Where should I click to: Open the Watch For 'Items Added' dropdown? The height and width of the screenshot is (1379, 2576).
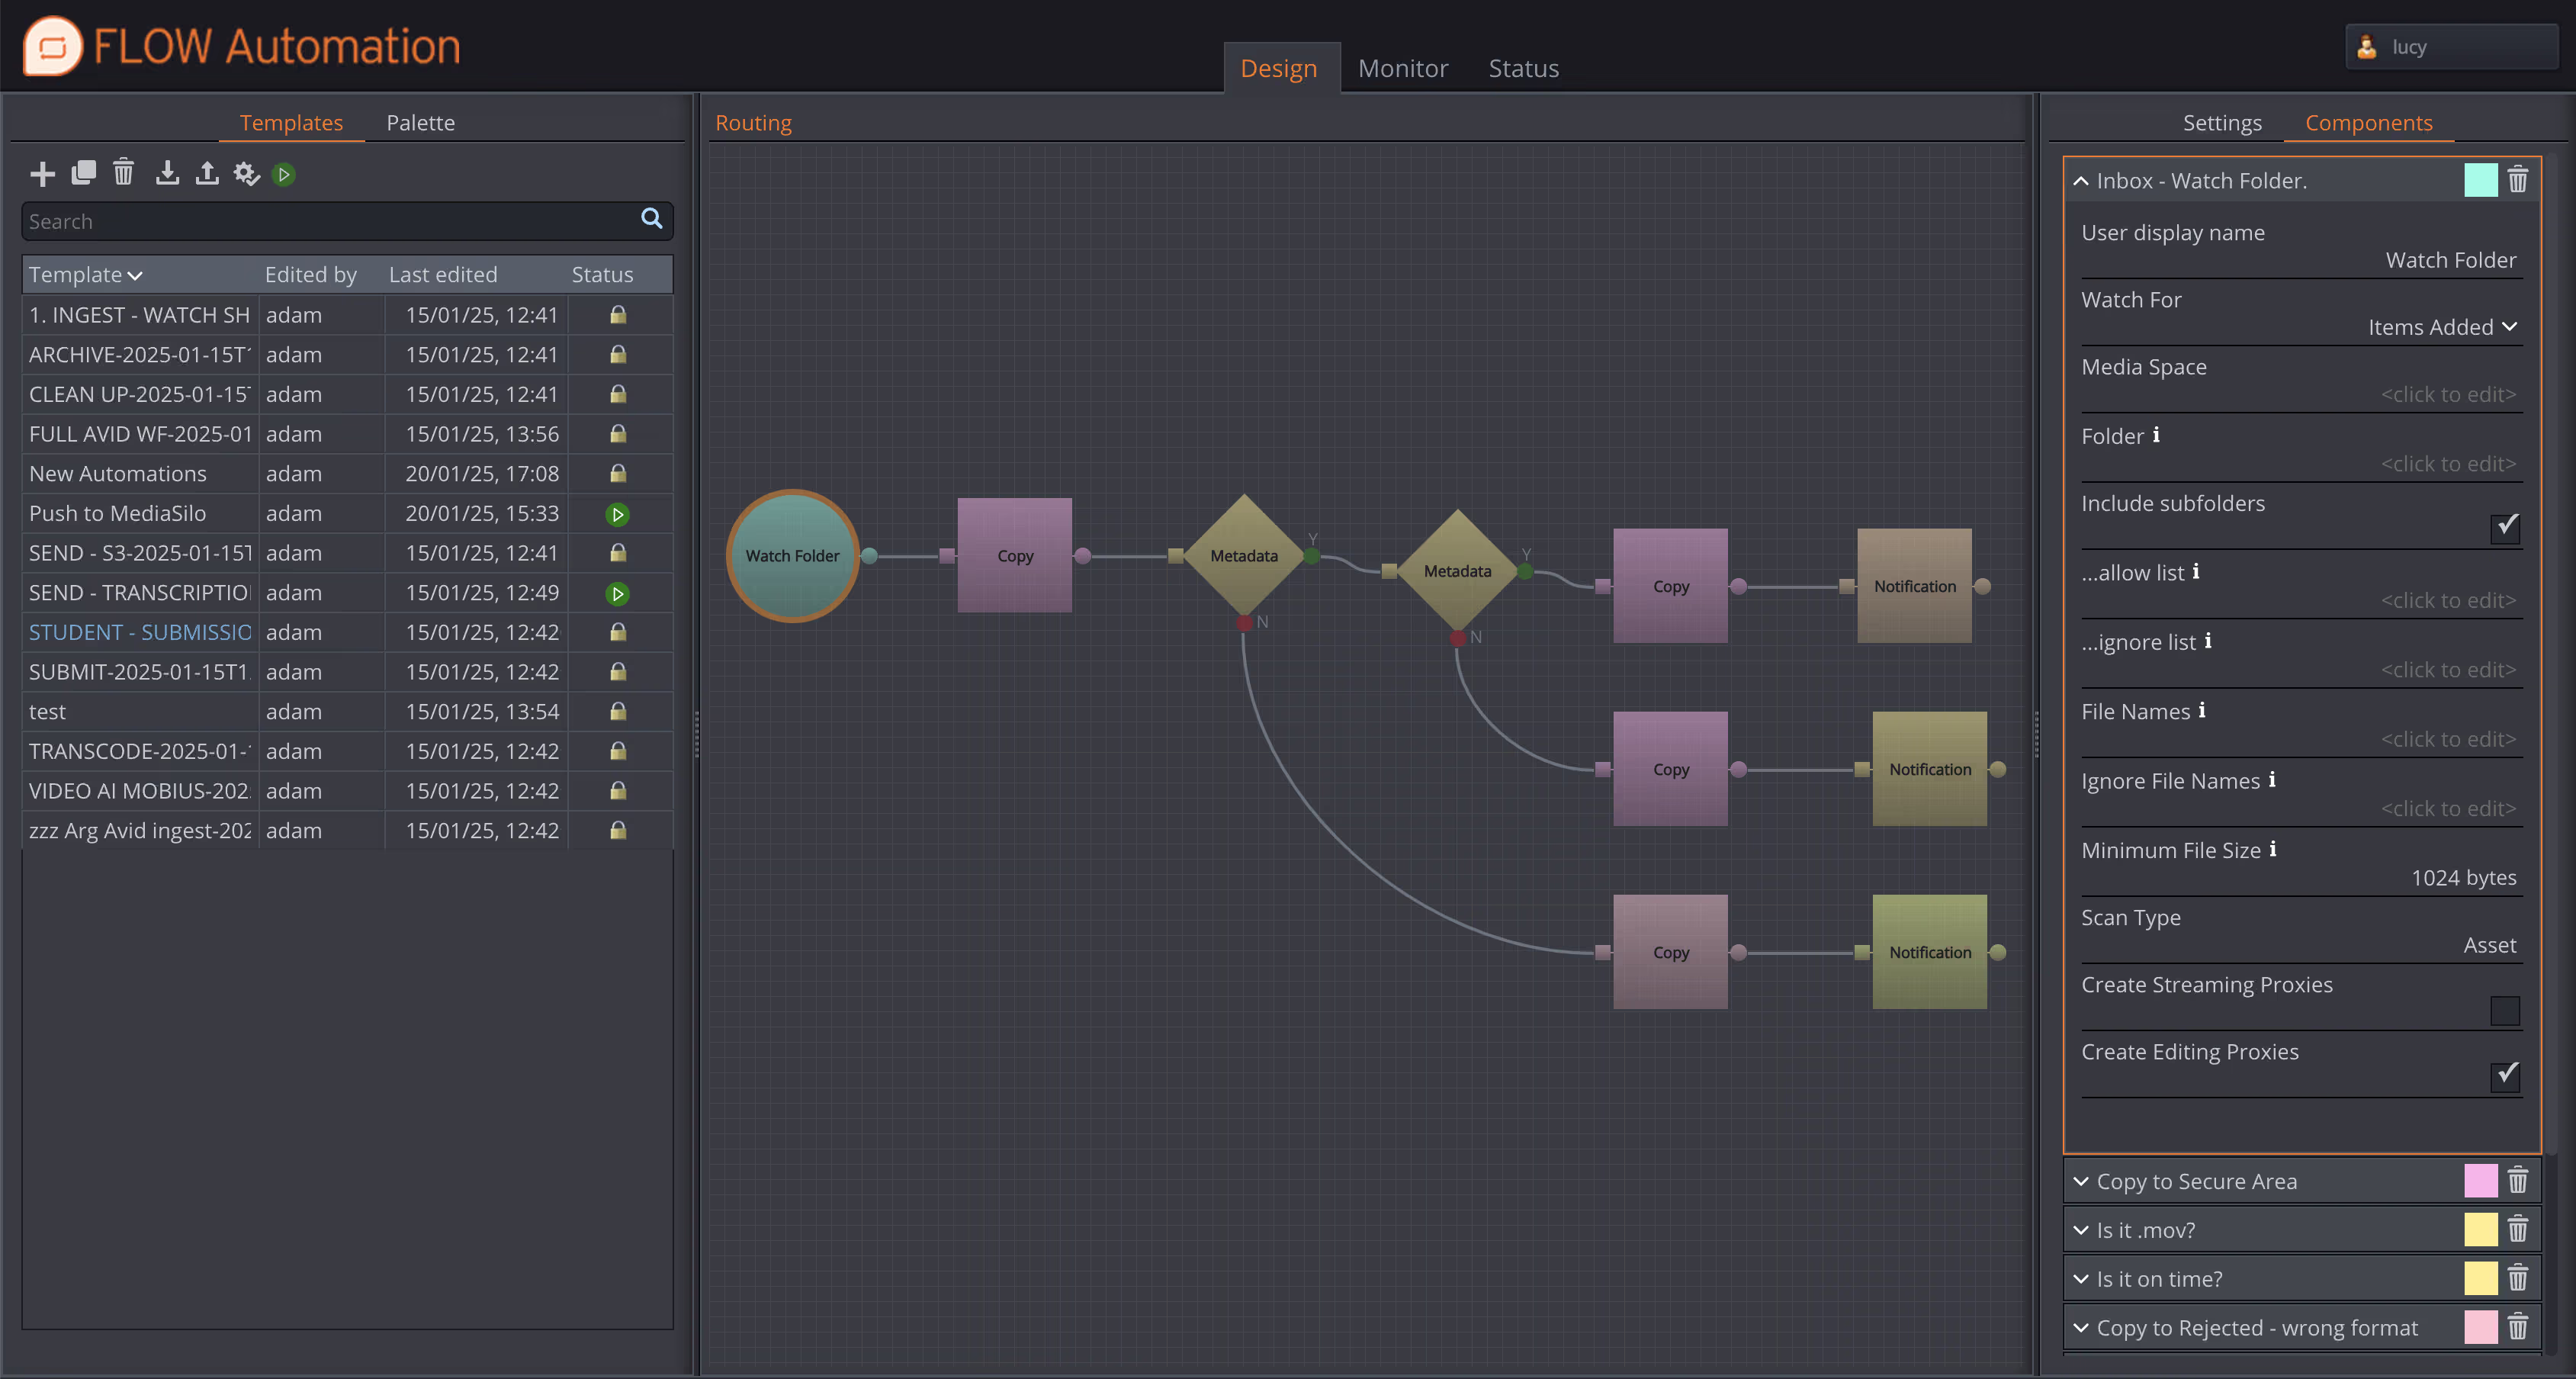(x=2442, y=327)
